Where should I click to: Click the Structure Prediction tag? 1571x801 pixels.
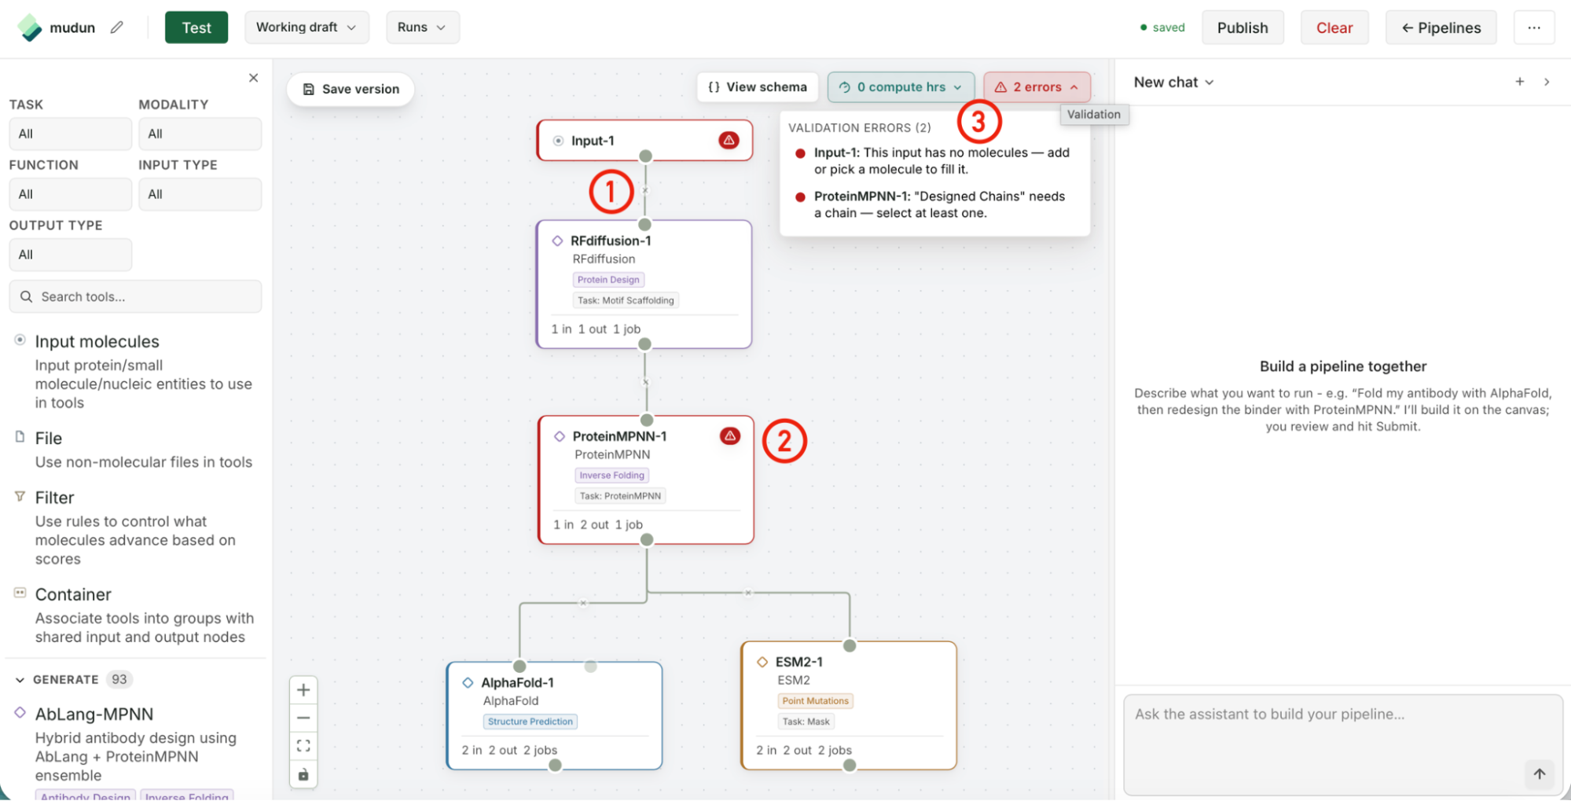pyautogui.click(x=530, y=722)
